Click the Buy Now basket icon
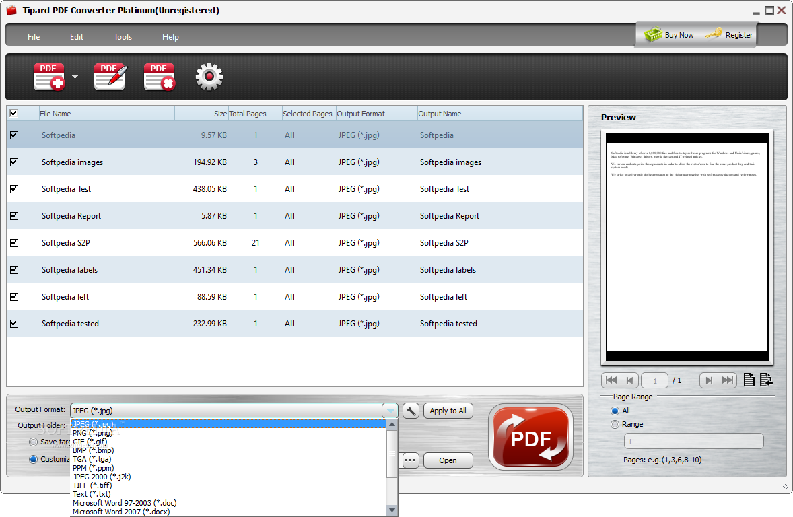The image size is (793, 517). click(x=653, y=34)
